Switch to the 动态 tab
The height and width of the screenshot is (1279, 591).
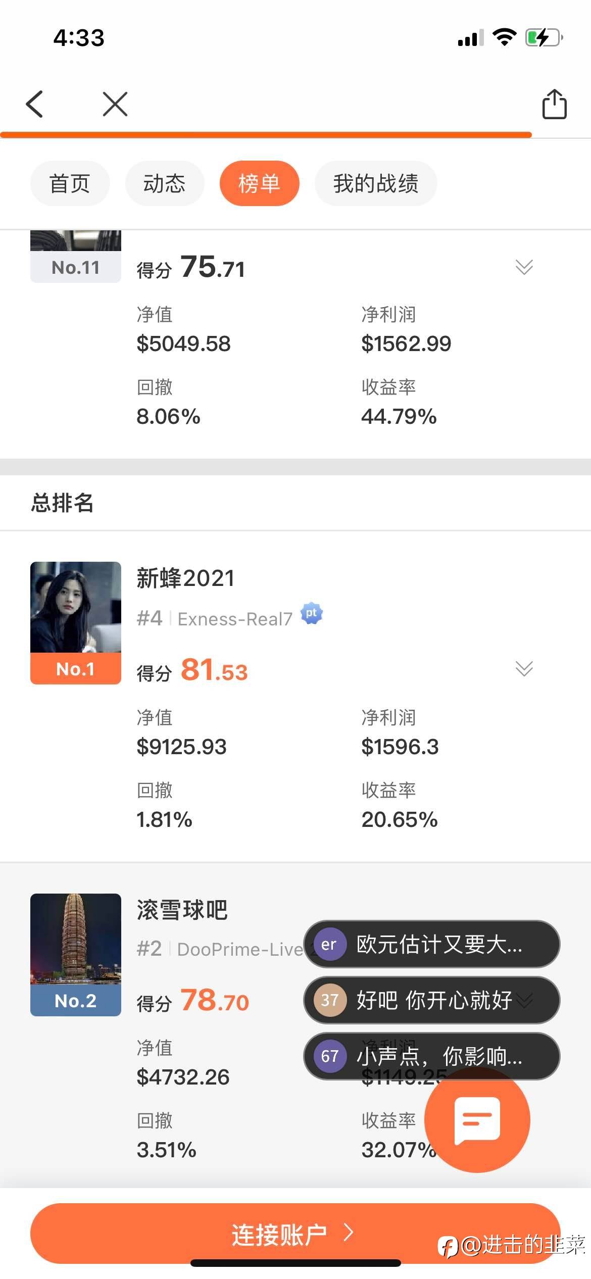(165, 183)
